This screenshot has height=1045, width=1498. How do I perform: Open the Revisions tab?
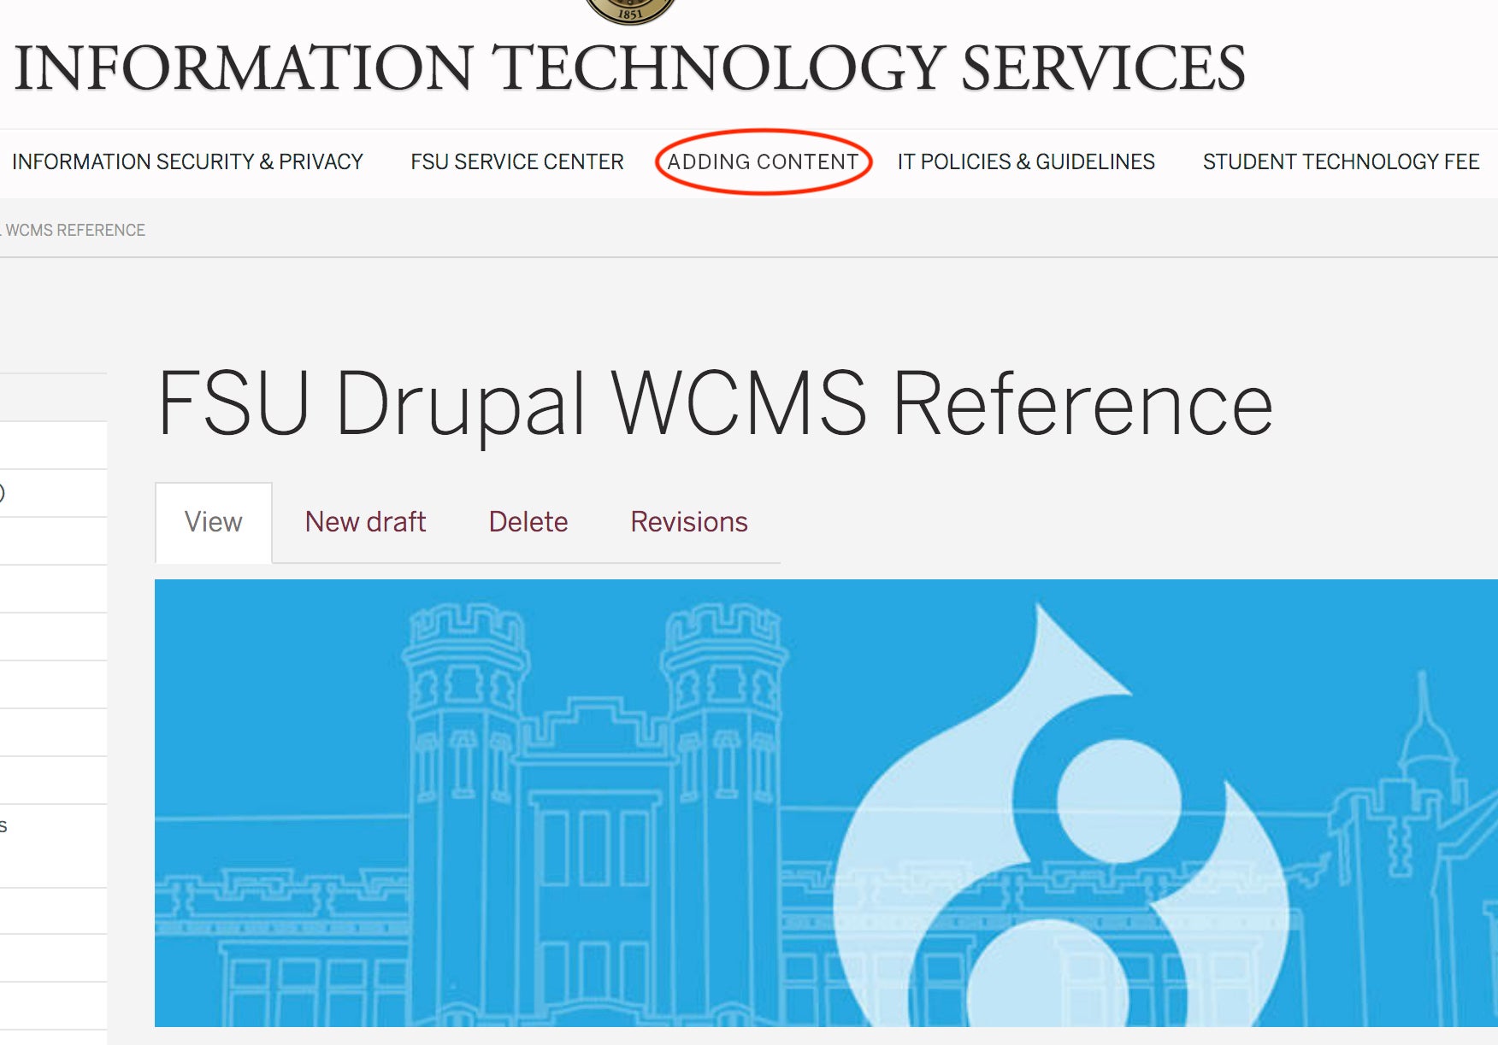click(689, 522)
